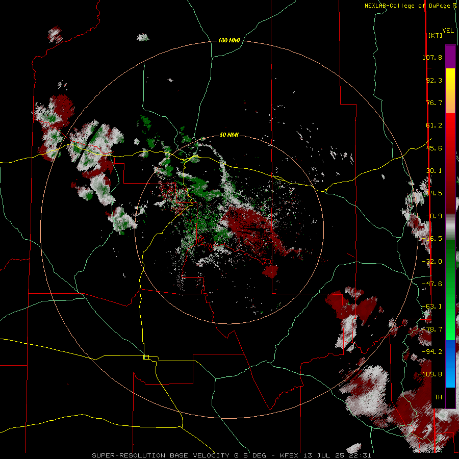Click the TH label on the legend
The width and height of the screenshot is (459, 459).
pyautogui.click(x=438, y=397)
